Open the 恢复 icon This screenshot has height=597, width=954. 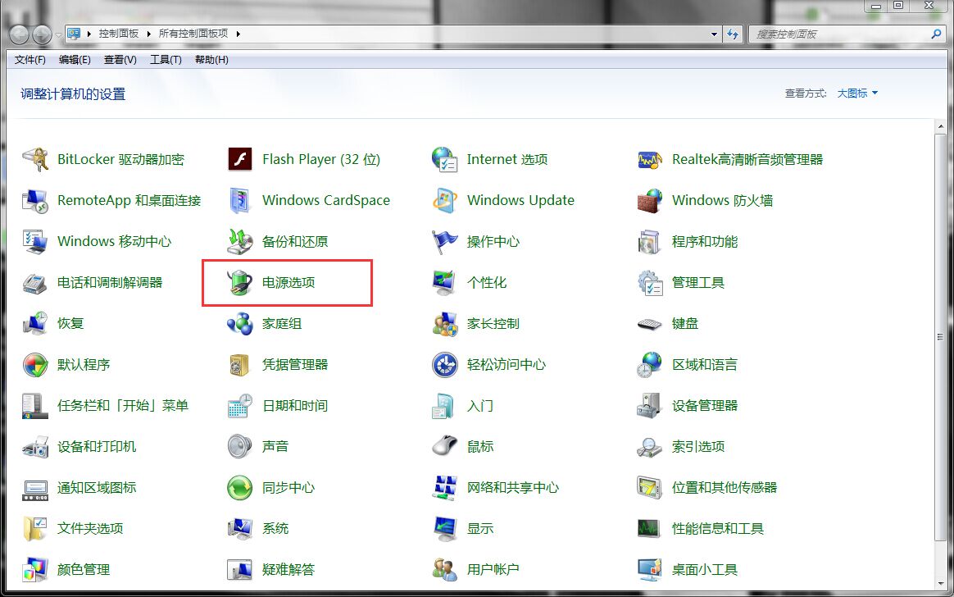pyautogui.click(x=34, y=324)
